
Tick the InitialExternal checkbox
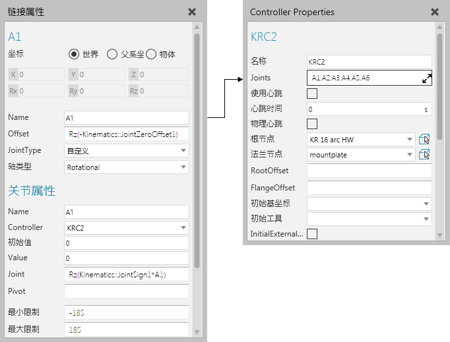point(313,233)
